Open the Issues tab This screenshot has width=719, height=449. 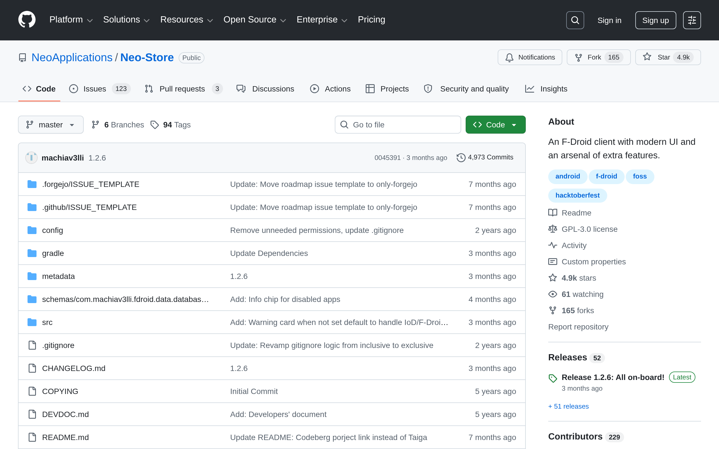pos(99,89)
